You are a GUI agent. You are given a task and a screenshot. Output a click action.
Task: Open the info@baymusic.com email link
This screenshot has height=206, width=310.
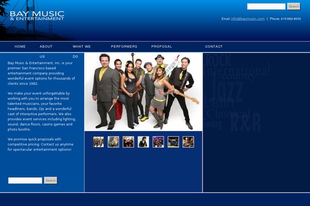(247, 19)
